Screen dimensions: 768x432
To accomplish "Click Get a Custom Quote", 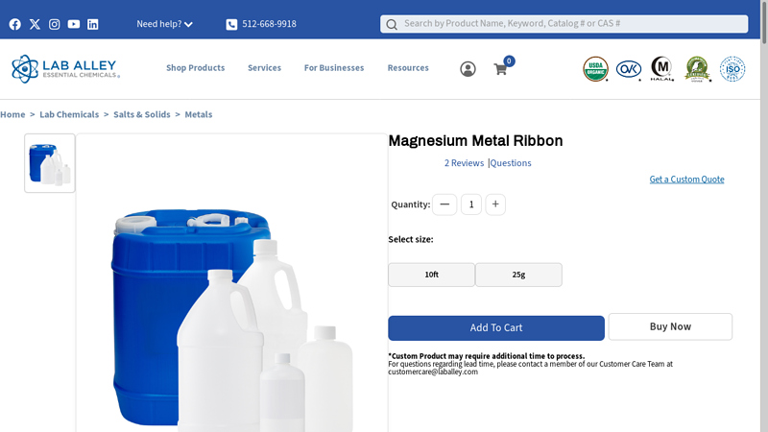I will [686, 180].
